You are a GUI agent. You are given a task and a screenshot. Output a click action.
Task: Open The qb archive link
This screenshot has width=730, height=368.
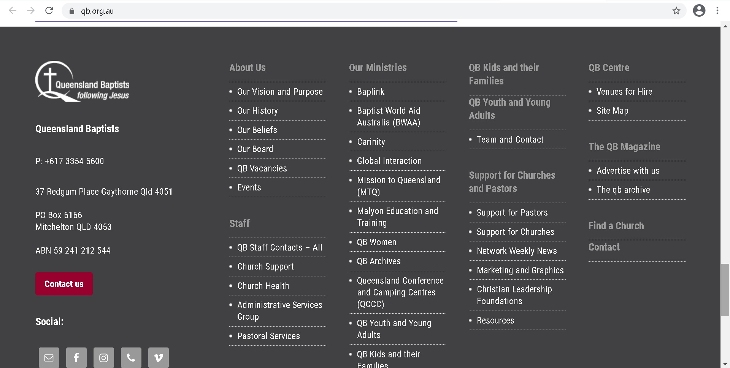(623, 190)
